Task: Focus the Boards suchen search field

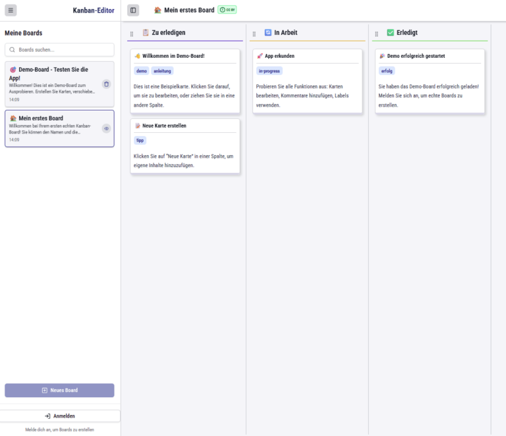Action: pos(59,49)
